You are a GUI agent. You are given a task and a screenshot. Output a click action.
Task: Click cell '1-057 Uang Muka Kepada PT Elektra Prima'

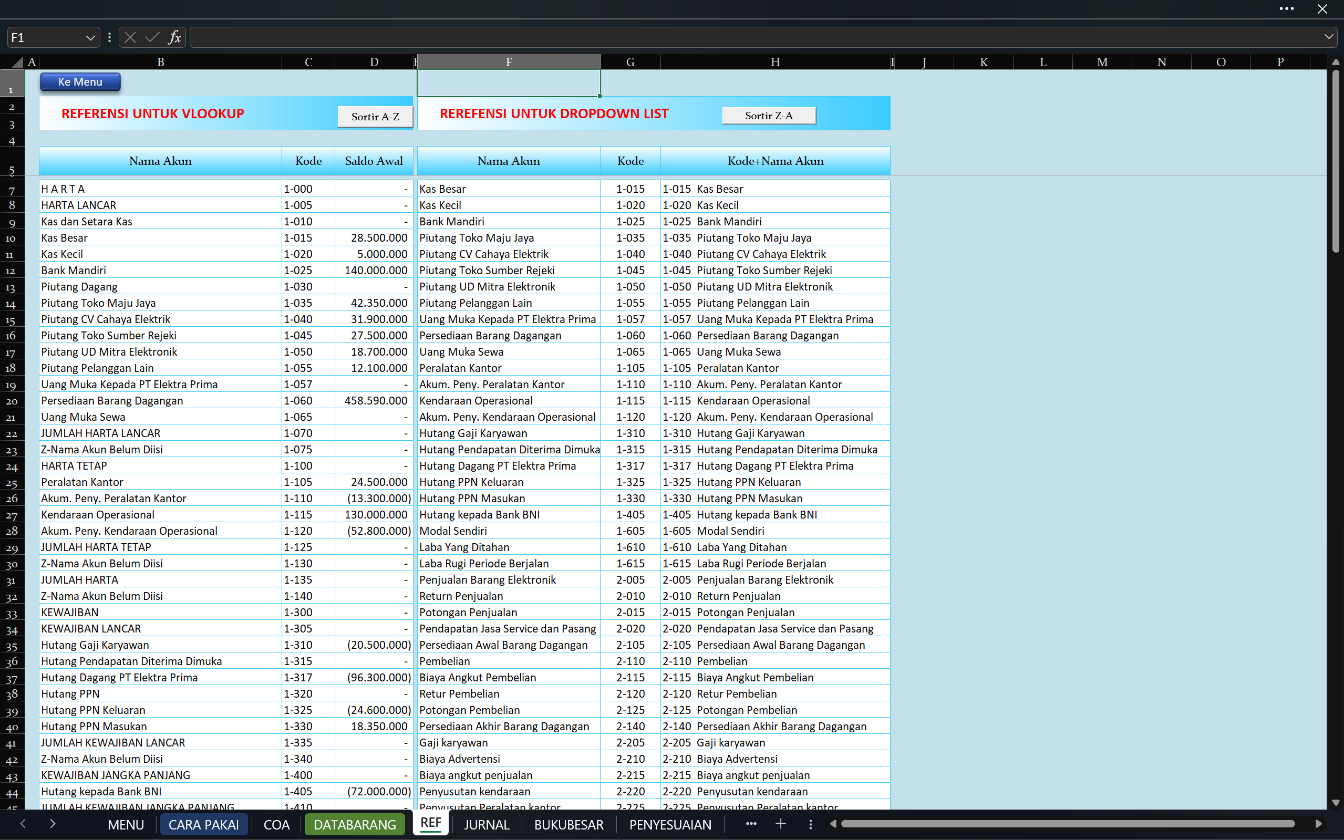click(x=775, y=319)
